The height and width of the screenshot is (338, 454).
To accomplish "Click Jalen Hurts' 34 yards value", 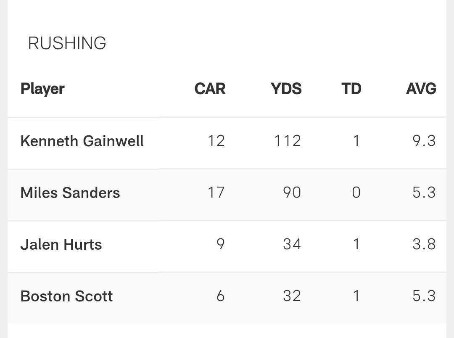I will pyautogui.click(x=292, y=244).
